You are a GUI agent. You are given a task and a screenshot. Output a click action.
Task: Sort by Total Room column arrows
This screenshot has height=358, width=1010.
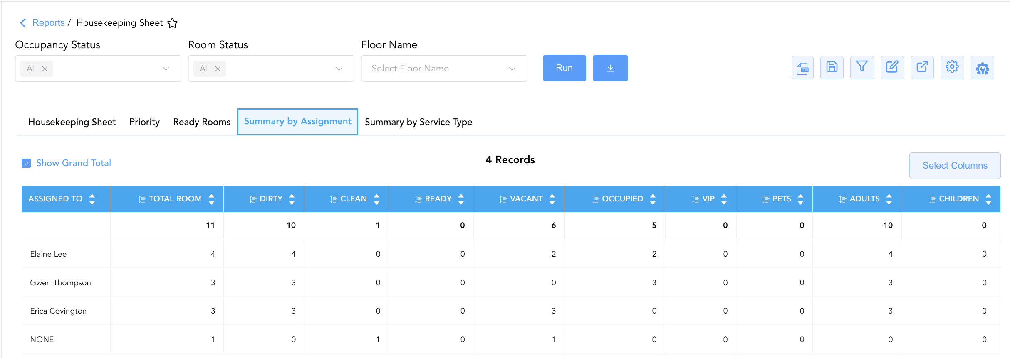tap(211, 199)
